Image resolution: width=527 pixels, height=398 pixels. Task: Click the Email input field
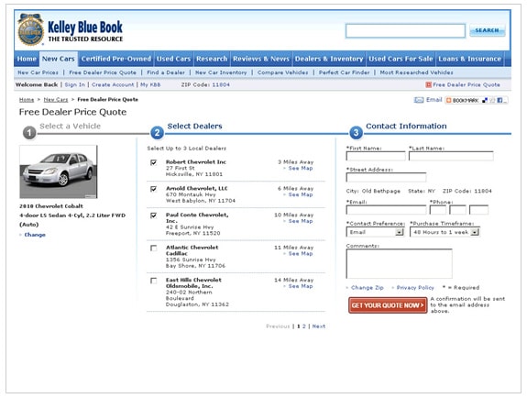(x=386, y=210)
